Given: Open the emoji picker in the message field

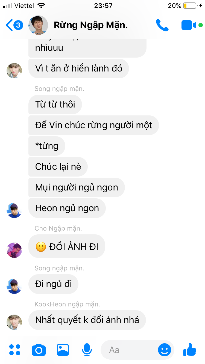Looking at the screenshot, I should tap(165, 350).
